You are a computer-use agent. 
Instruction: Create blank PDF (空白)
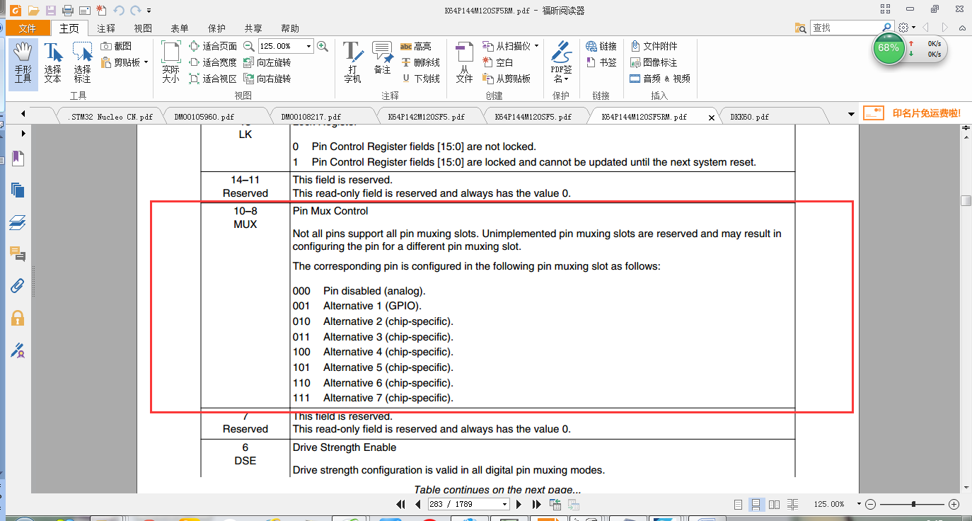498,62
